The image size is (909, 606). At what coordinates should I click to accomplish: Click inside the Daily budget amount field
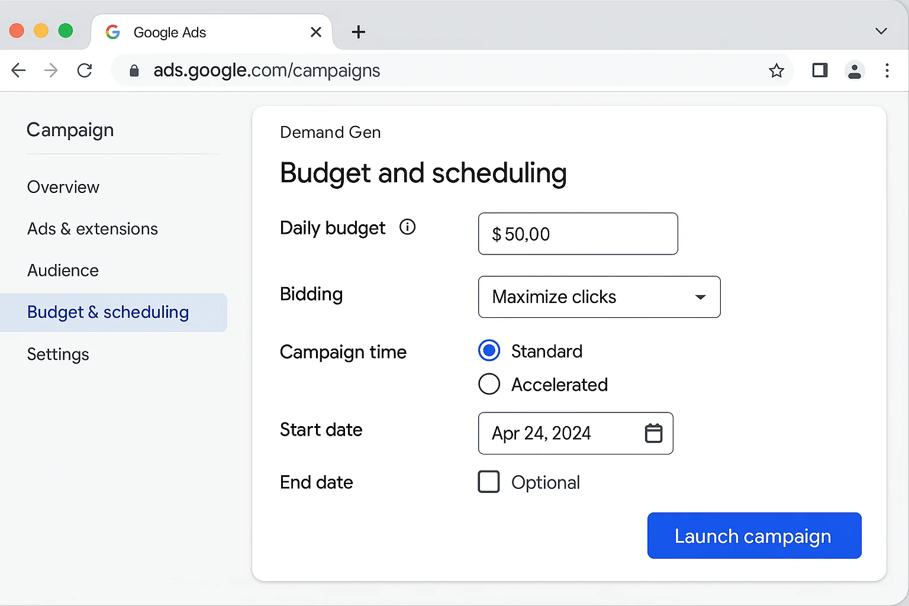coord(578,234)
